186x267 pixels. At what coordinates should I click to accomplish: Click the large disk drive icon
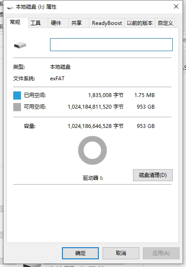20,45
